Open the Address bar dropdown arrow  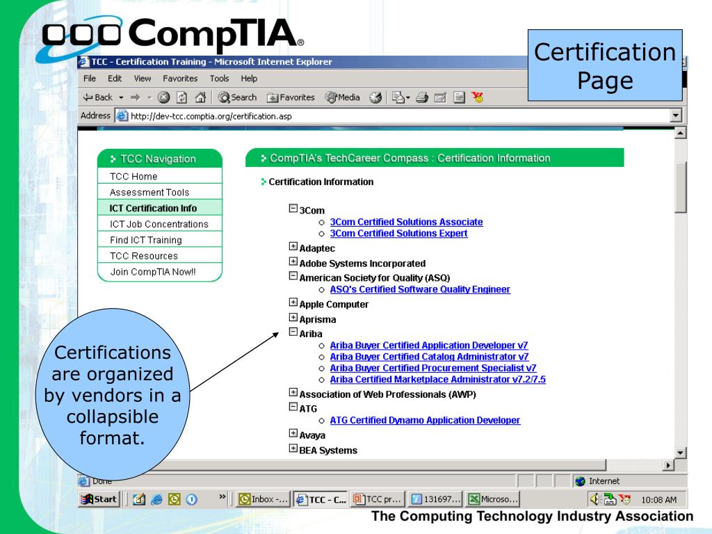(676, 116)
